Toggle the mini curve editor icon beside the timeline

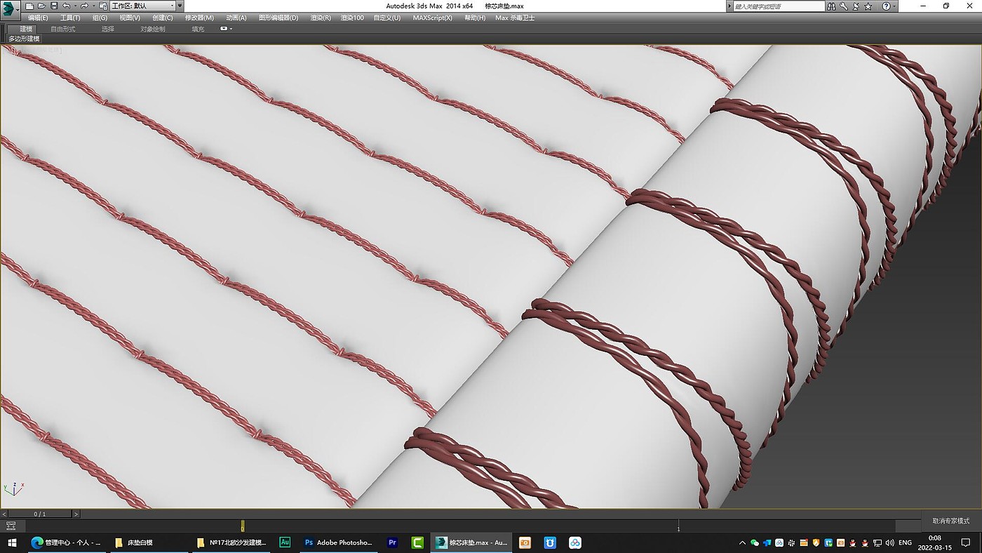[x=11, y=525]
